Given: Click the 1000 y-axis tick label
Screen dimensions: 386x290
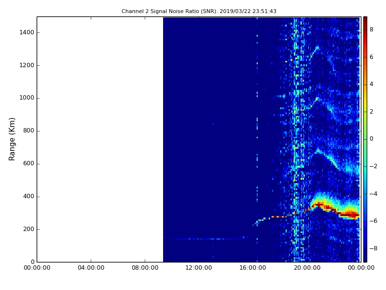Looking at the screenshot, I should (x=27, y=98).
